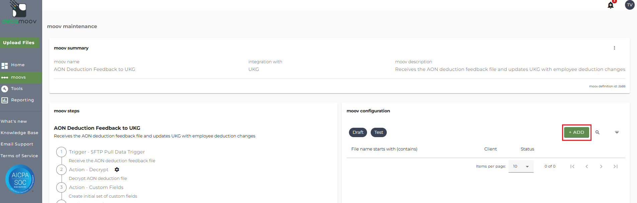Add a new moov configuration
637x203 pixels.
click(576, 132)
